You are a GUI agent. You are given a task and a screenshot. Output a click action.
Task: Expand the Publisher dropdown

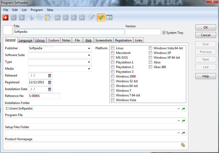89,48
